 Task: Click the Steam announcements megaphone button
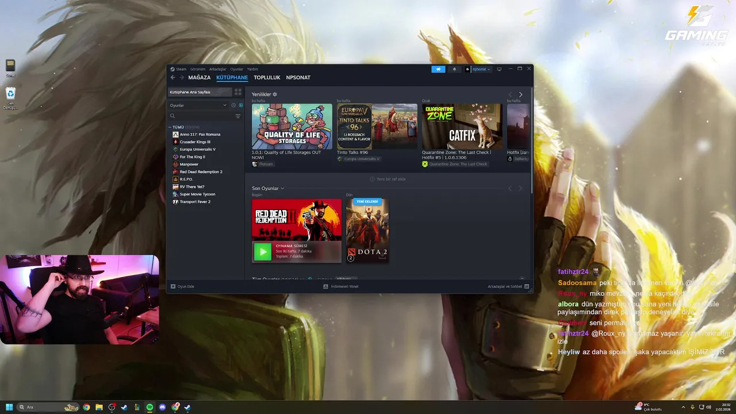coord(438,69)
